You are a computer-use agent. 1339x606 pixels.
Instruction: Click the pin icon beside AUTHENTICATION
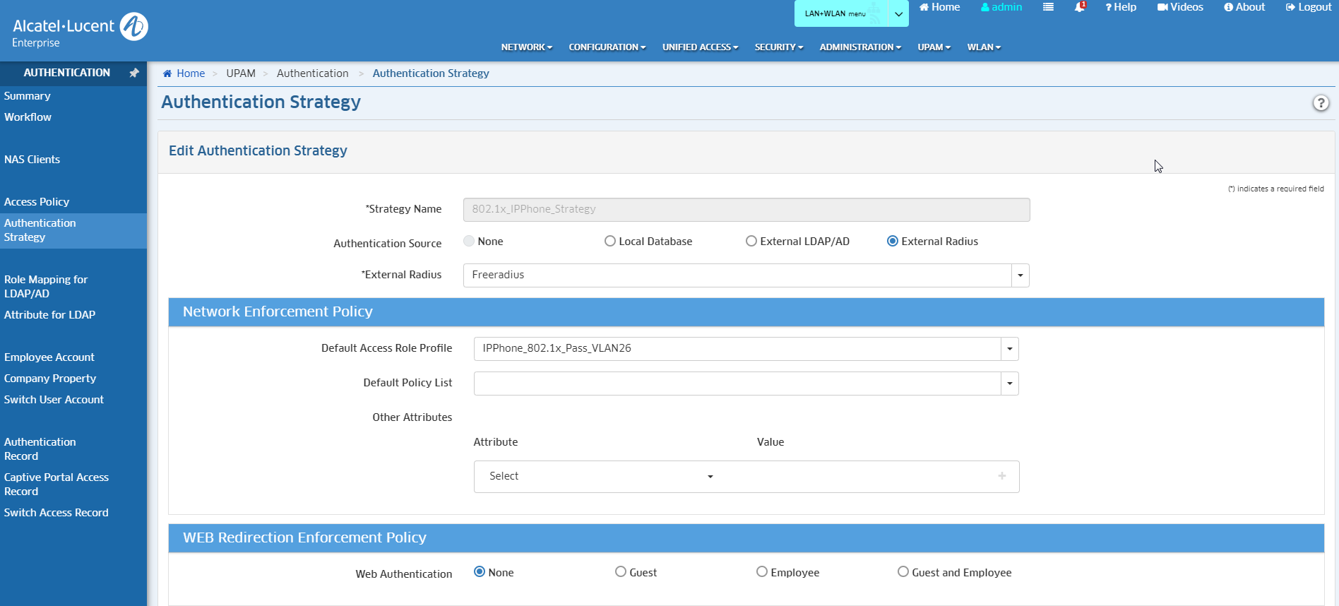pos(133,73)
